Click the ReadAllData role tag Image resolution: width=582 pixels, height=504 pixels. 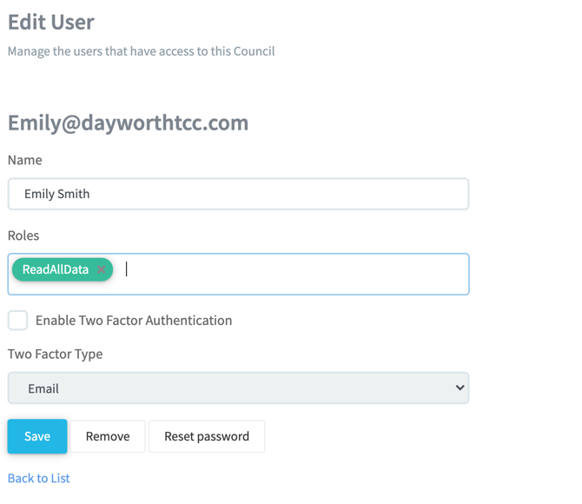tap(56, 269)
